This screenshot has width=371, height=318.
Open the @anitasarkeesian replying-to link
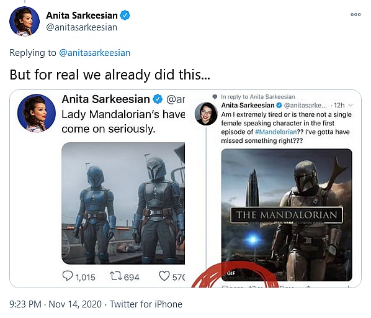(94, 53)
